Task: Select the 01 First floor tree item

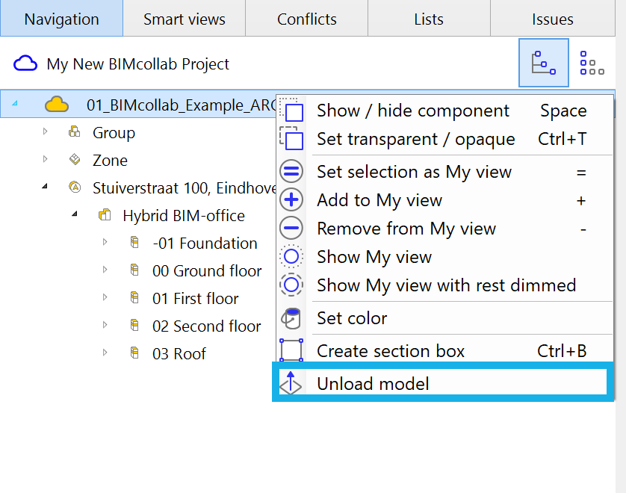Action: coord(195,298)
